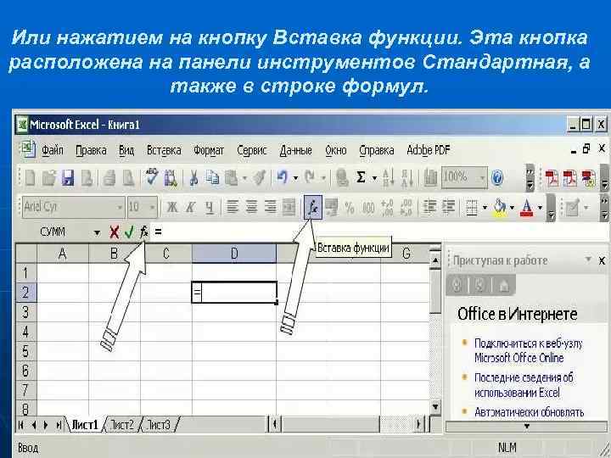Toggle Italic (К) formatting

click(x=191, y=207)
